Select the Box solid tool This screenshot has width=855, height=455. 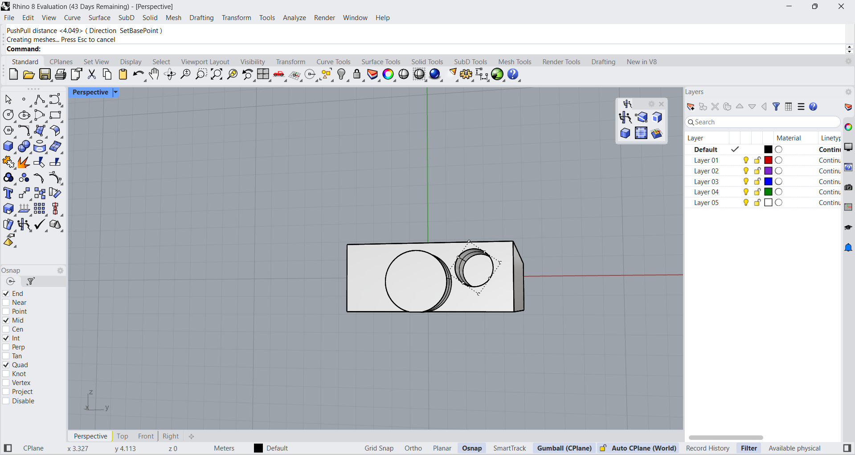8,147
